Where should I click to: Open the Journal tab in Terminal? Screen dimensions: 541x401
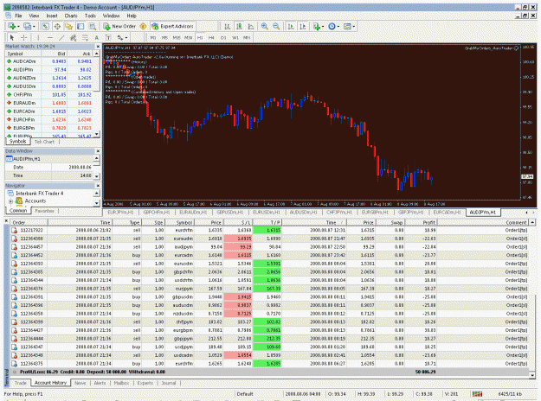(x=169, y=383)
